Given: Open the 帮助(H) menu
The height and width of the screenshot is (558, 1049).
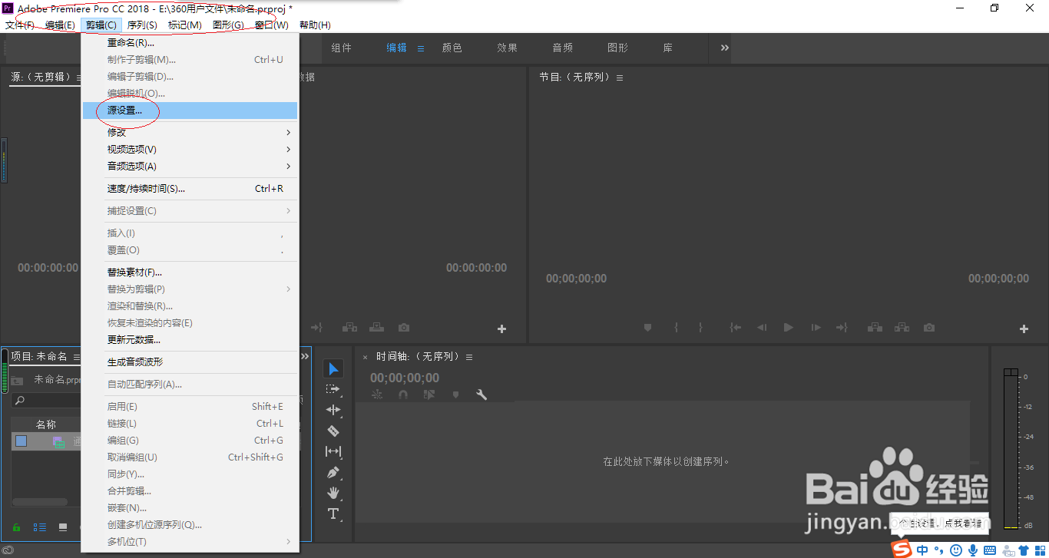Looking at the screenshot, I should 315,25.
